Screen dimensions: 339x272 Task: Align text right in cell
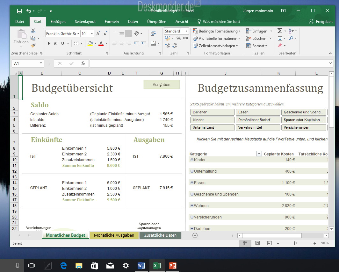point(129,43)
